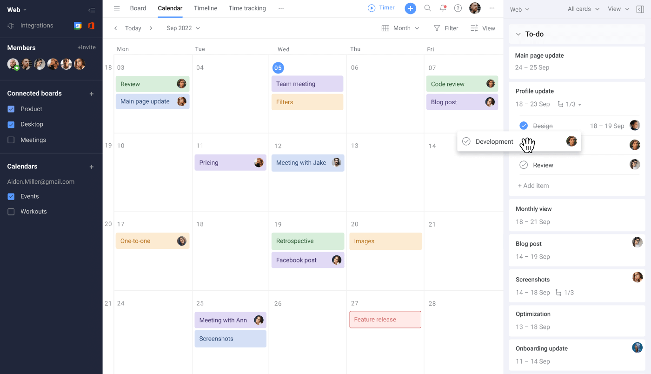This screenshot has width=651, height=374.
Task: Open the help question mark
Action: pos(458,8)
